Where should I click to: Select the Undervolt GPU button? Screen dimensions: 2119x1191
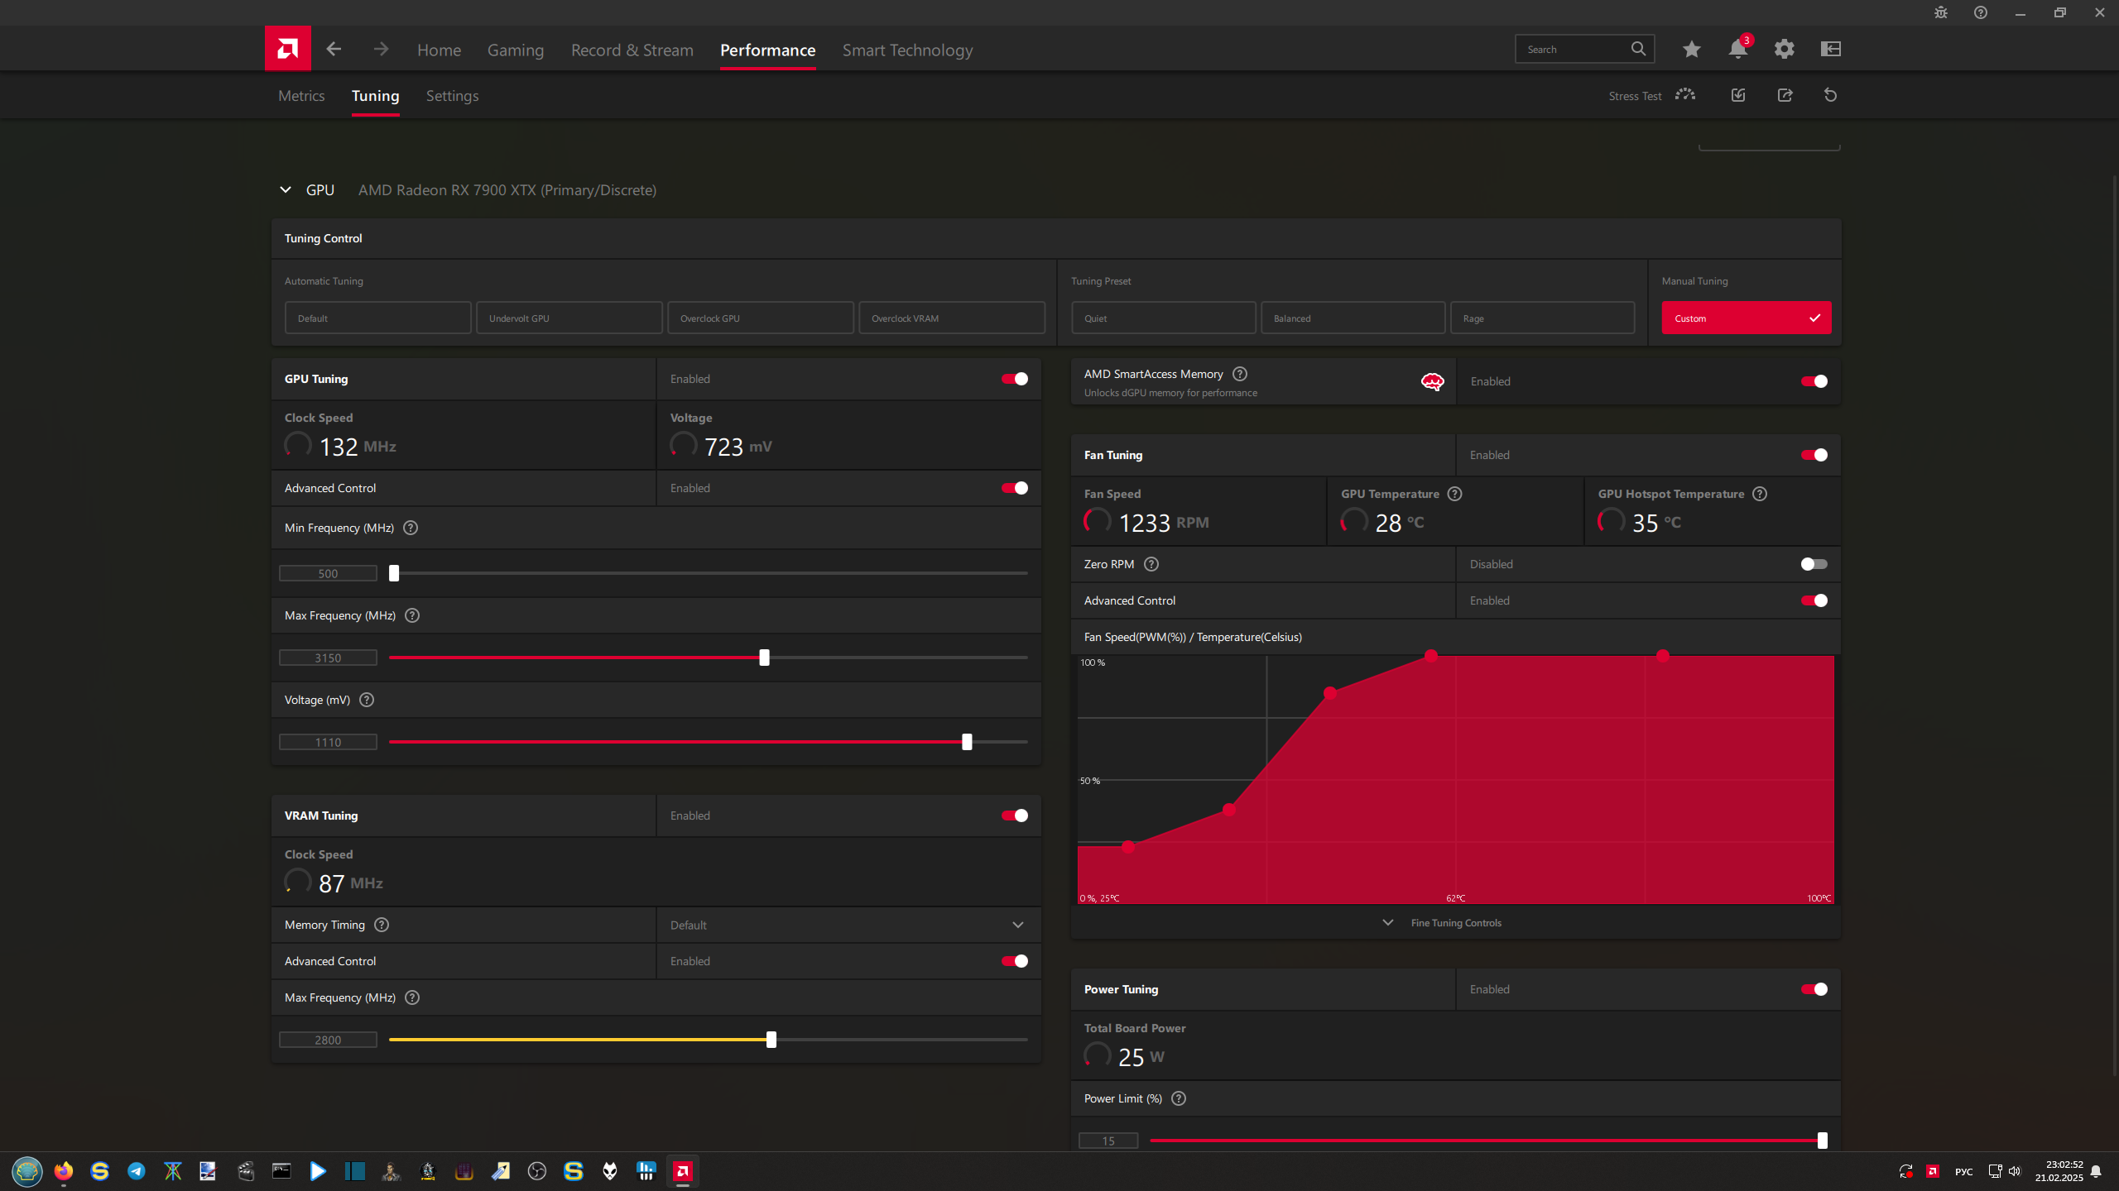pos(569,318)
